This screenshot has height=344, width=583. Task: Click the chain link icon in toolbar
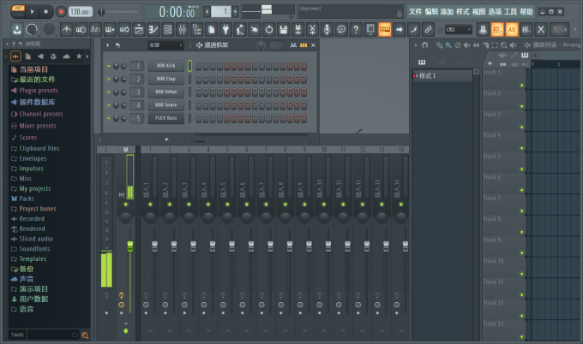(428, 29)
